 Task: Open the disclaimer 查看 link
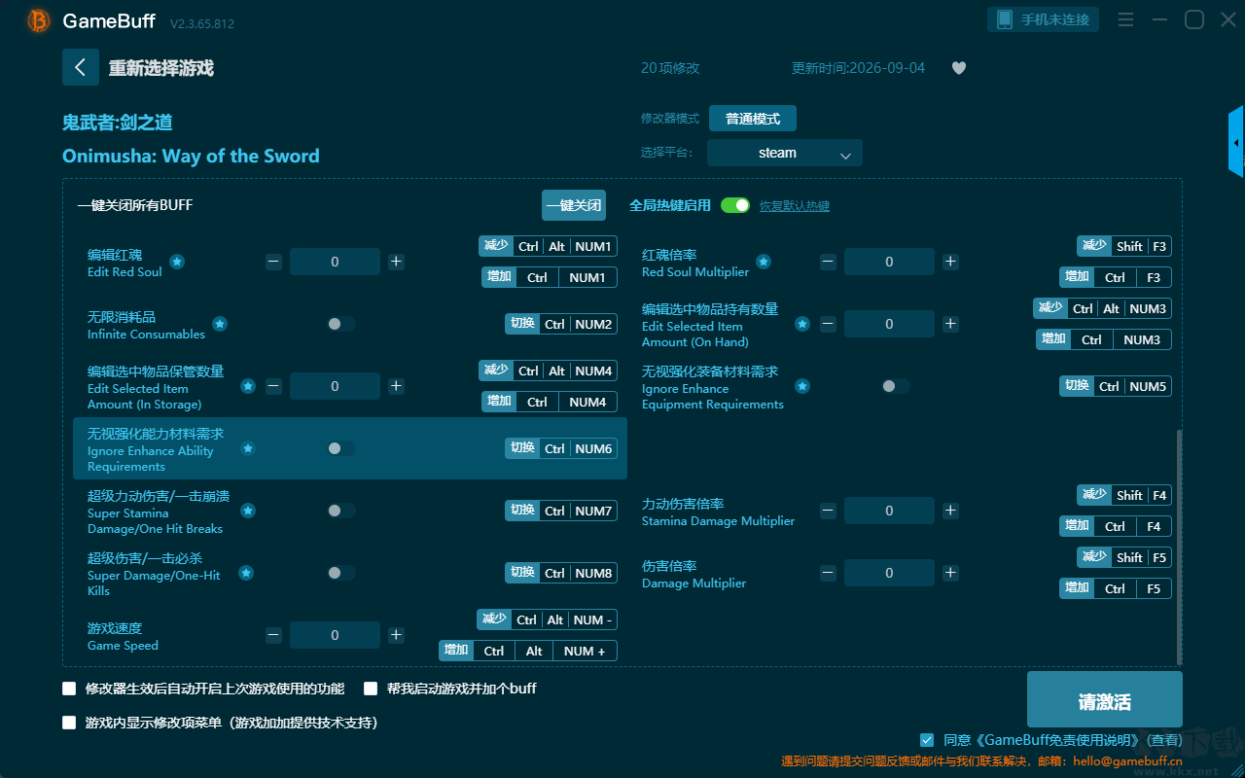pos(1163,740)
